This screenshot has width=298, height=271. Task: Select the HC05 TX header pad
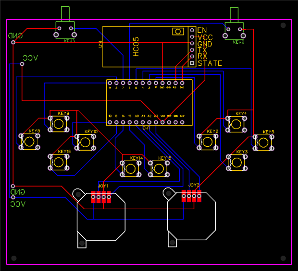(192, 50)
